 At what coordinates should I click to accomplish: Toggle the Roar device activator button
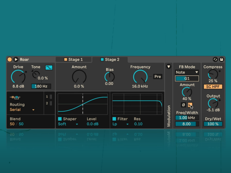click(10, 59)
